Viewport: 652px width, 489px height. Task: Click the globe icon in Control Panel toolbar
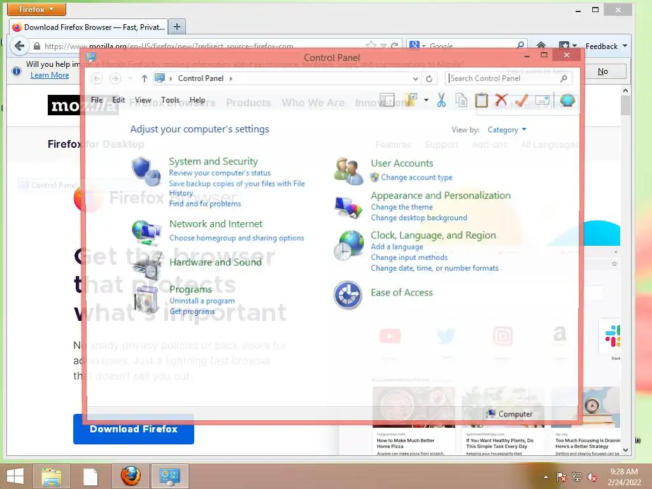(x=567, y=100)
